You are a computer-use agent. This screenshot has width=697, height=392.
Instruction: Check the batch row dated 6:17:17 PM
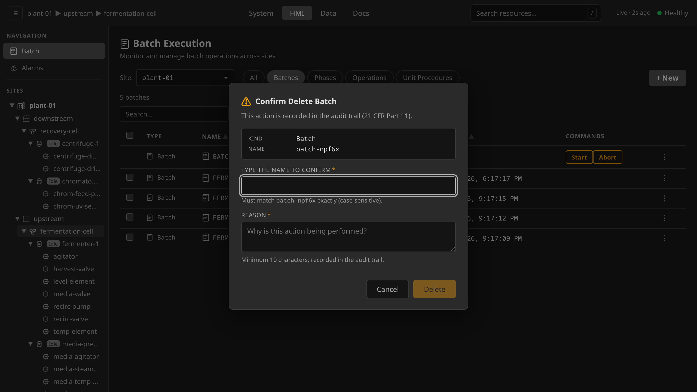(130, 177)
